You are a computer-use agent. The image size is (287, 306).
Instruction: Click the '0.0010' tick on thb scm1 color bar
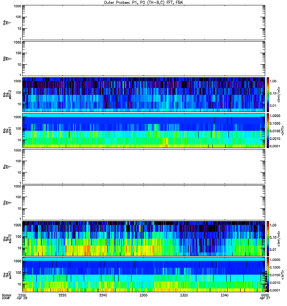(275, 138)
